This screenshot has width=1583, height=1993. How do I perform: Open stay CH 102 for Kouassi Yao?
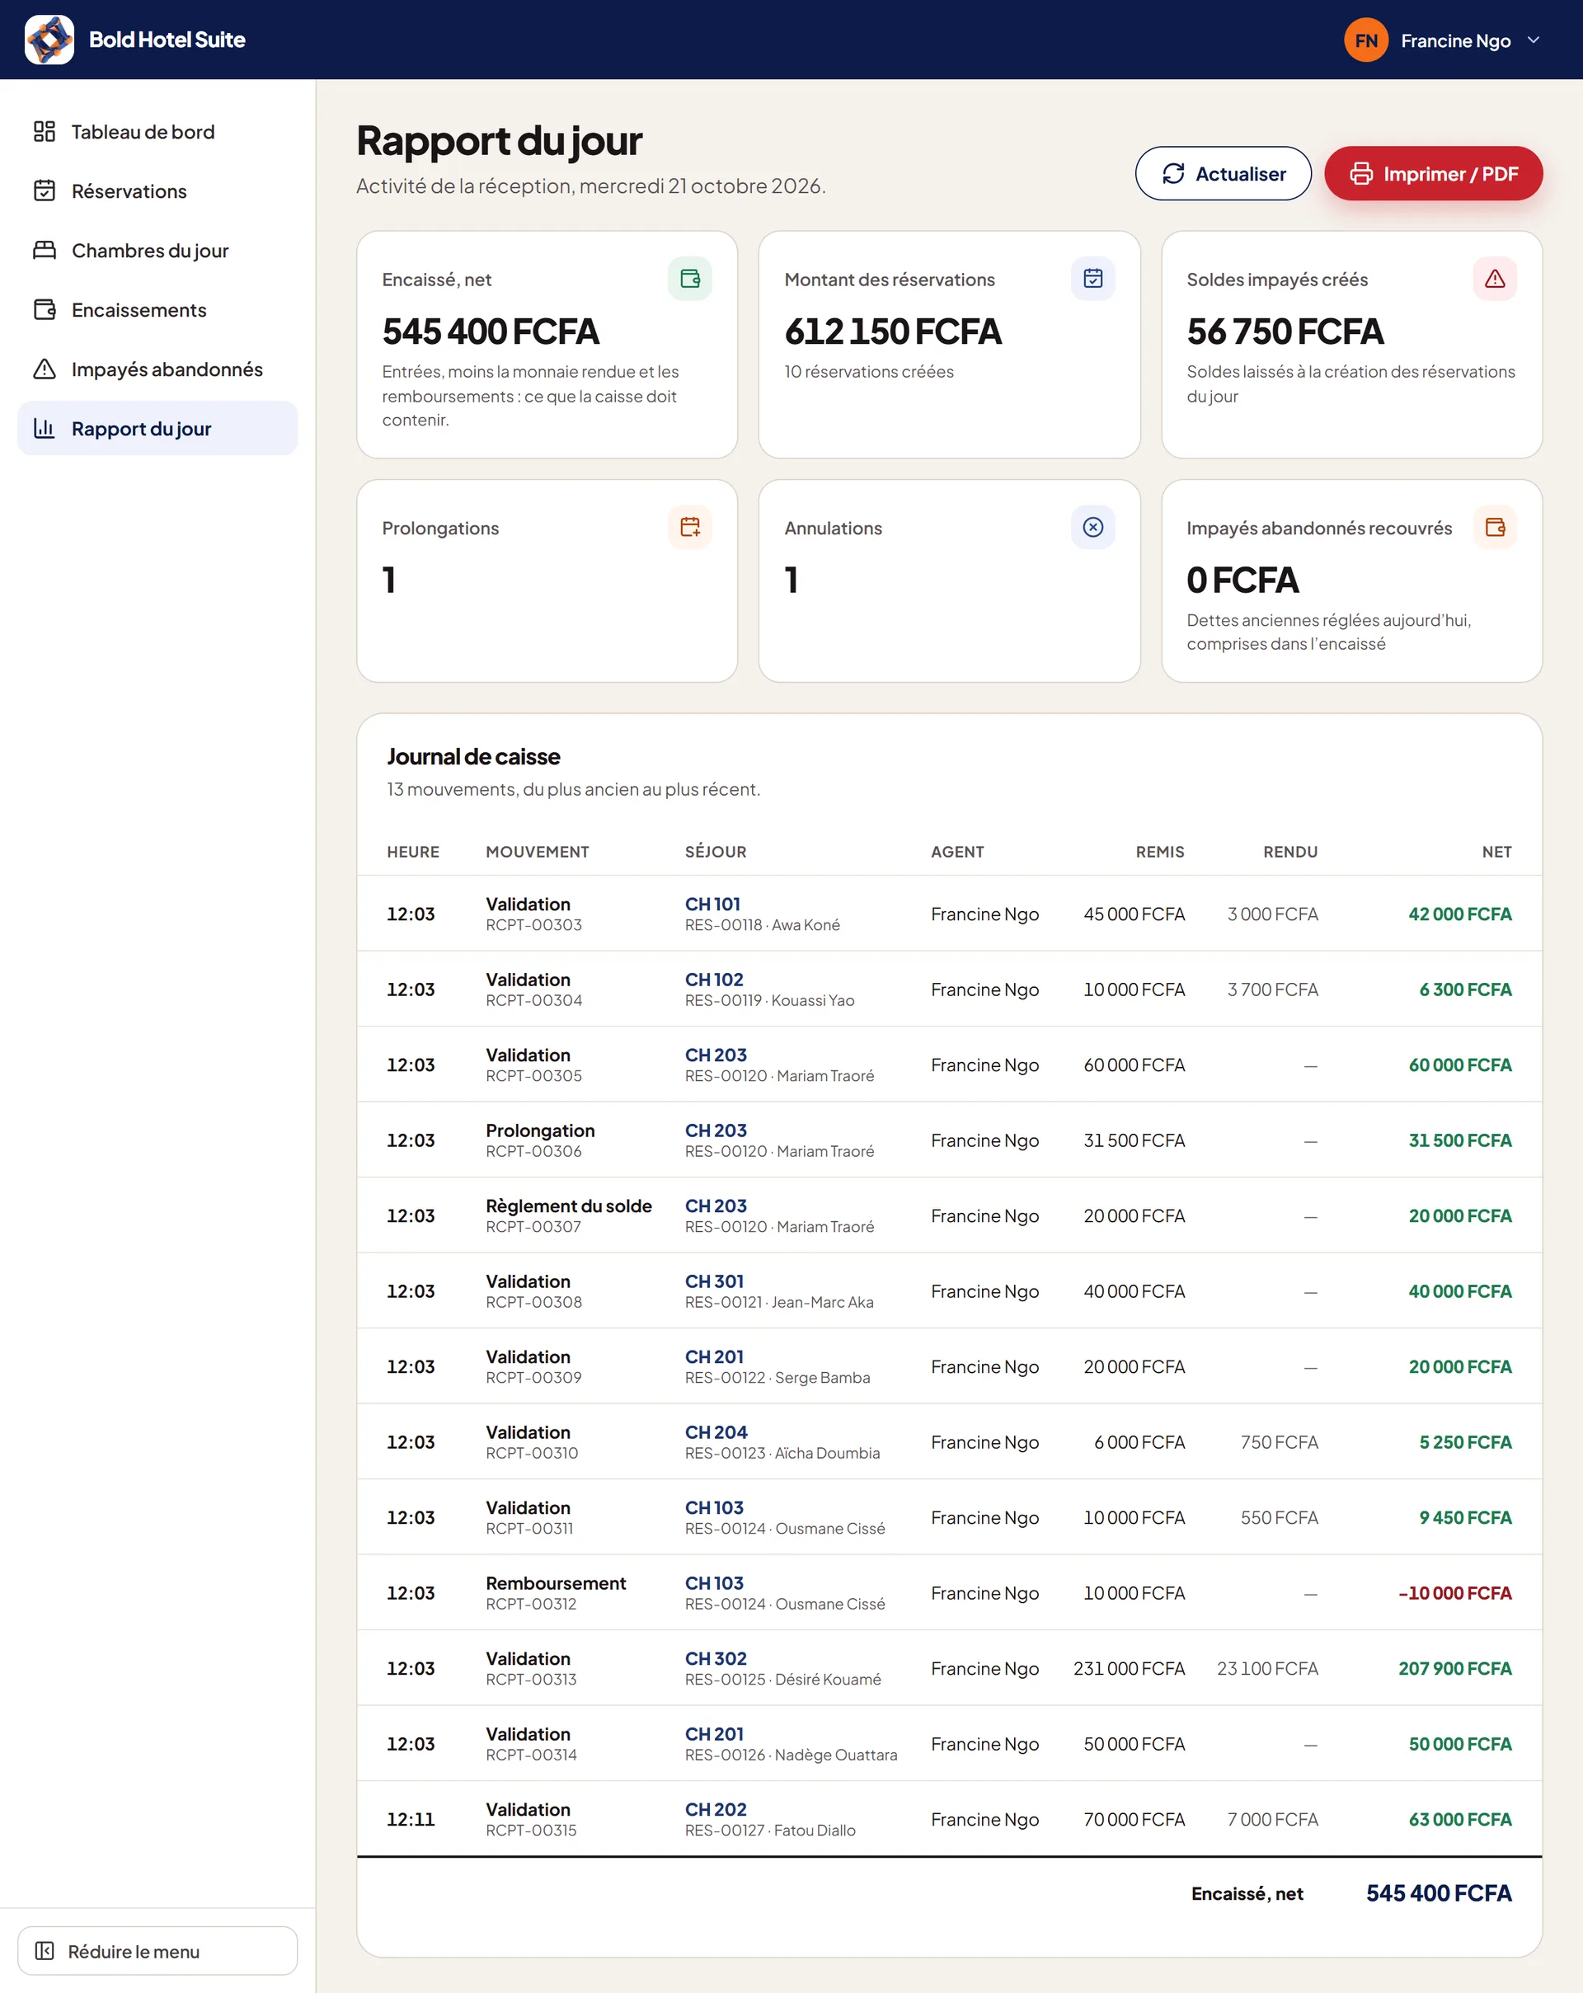tap(713, 980)
